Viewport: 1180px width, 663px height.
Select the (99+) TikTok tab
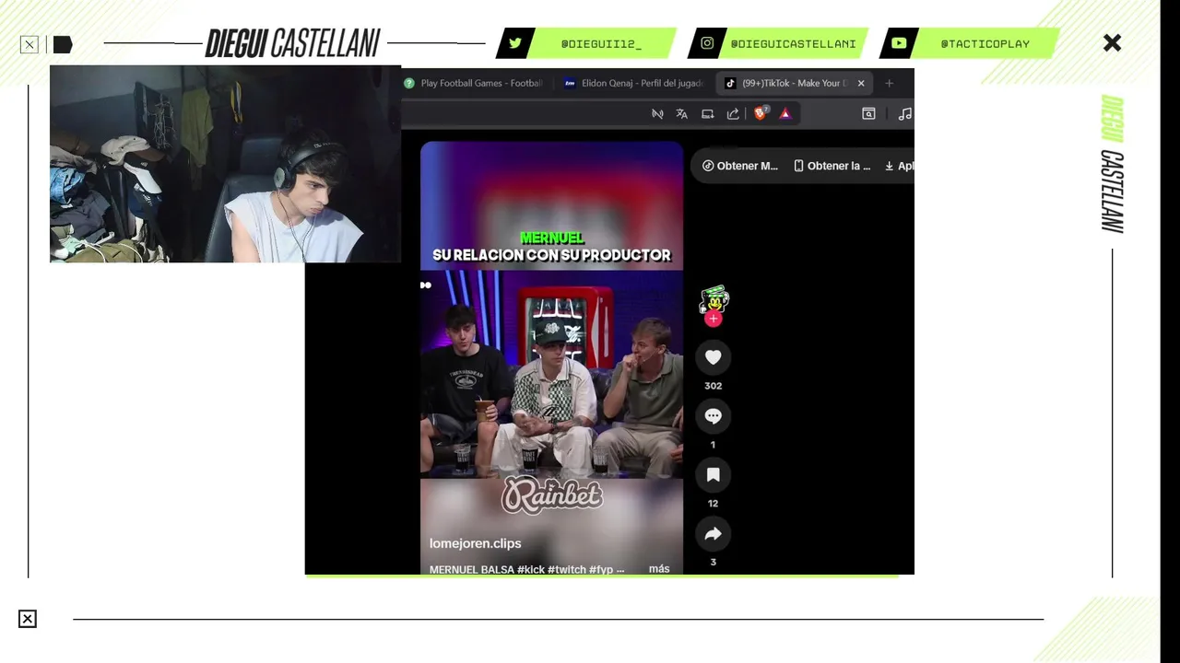[x=795, y=83]
